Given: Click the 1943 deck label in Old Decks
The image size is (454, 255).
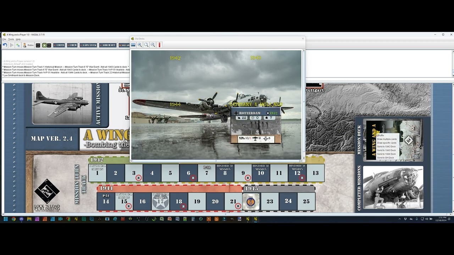Looking at the screenshot, I should [255, 58].
